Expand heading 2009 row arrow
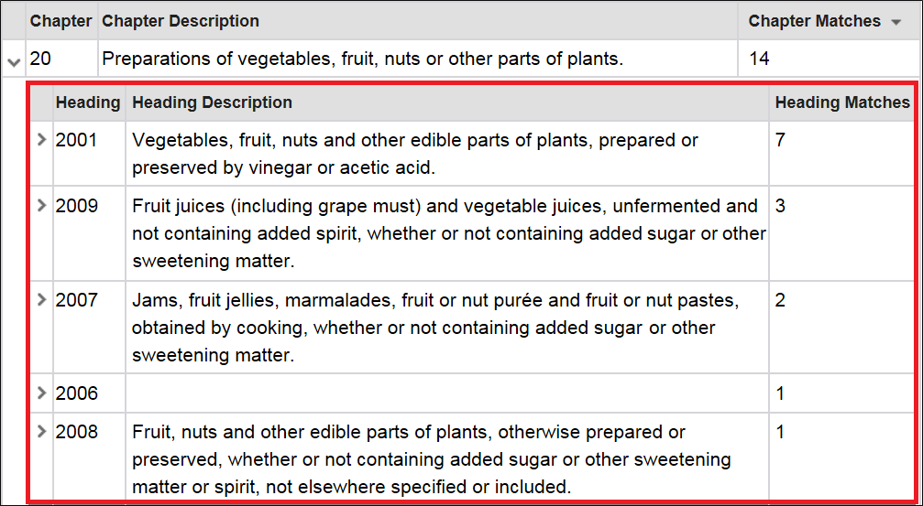This screenshot has width=923, height=506. (x=41, y=206)
